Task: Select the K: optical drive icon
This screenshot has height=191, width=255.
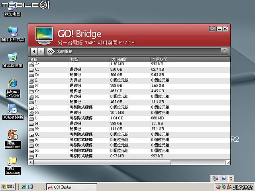Action: tap(31, 113)
